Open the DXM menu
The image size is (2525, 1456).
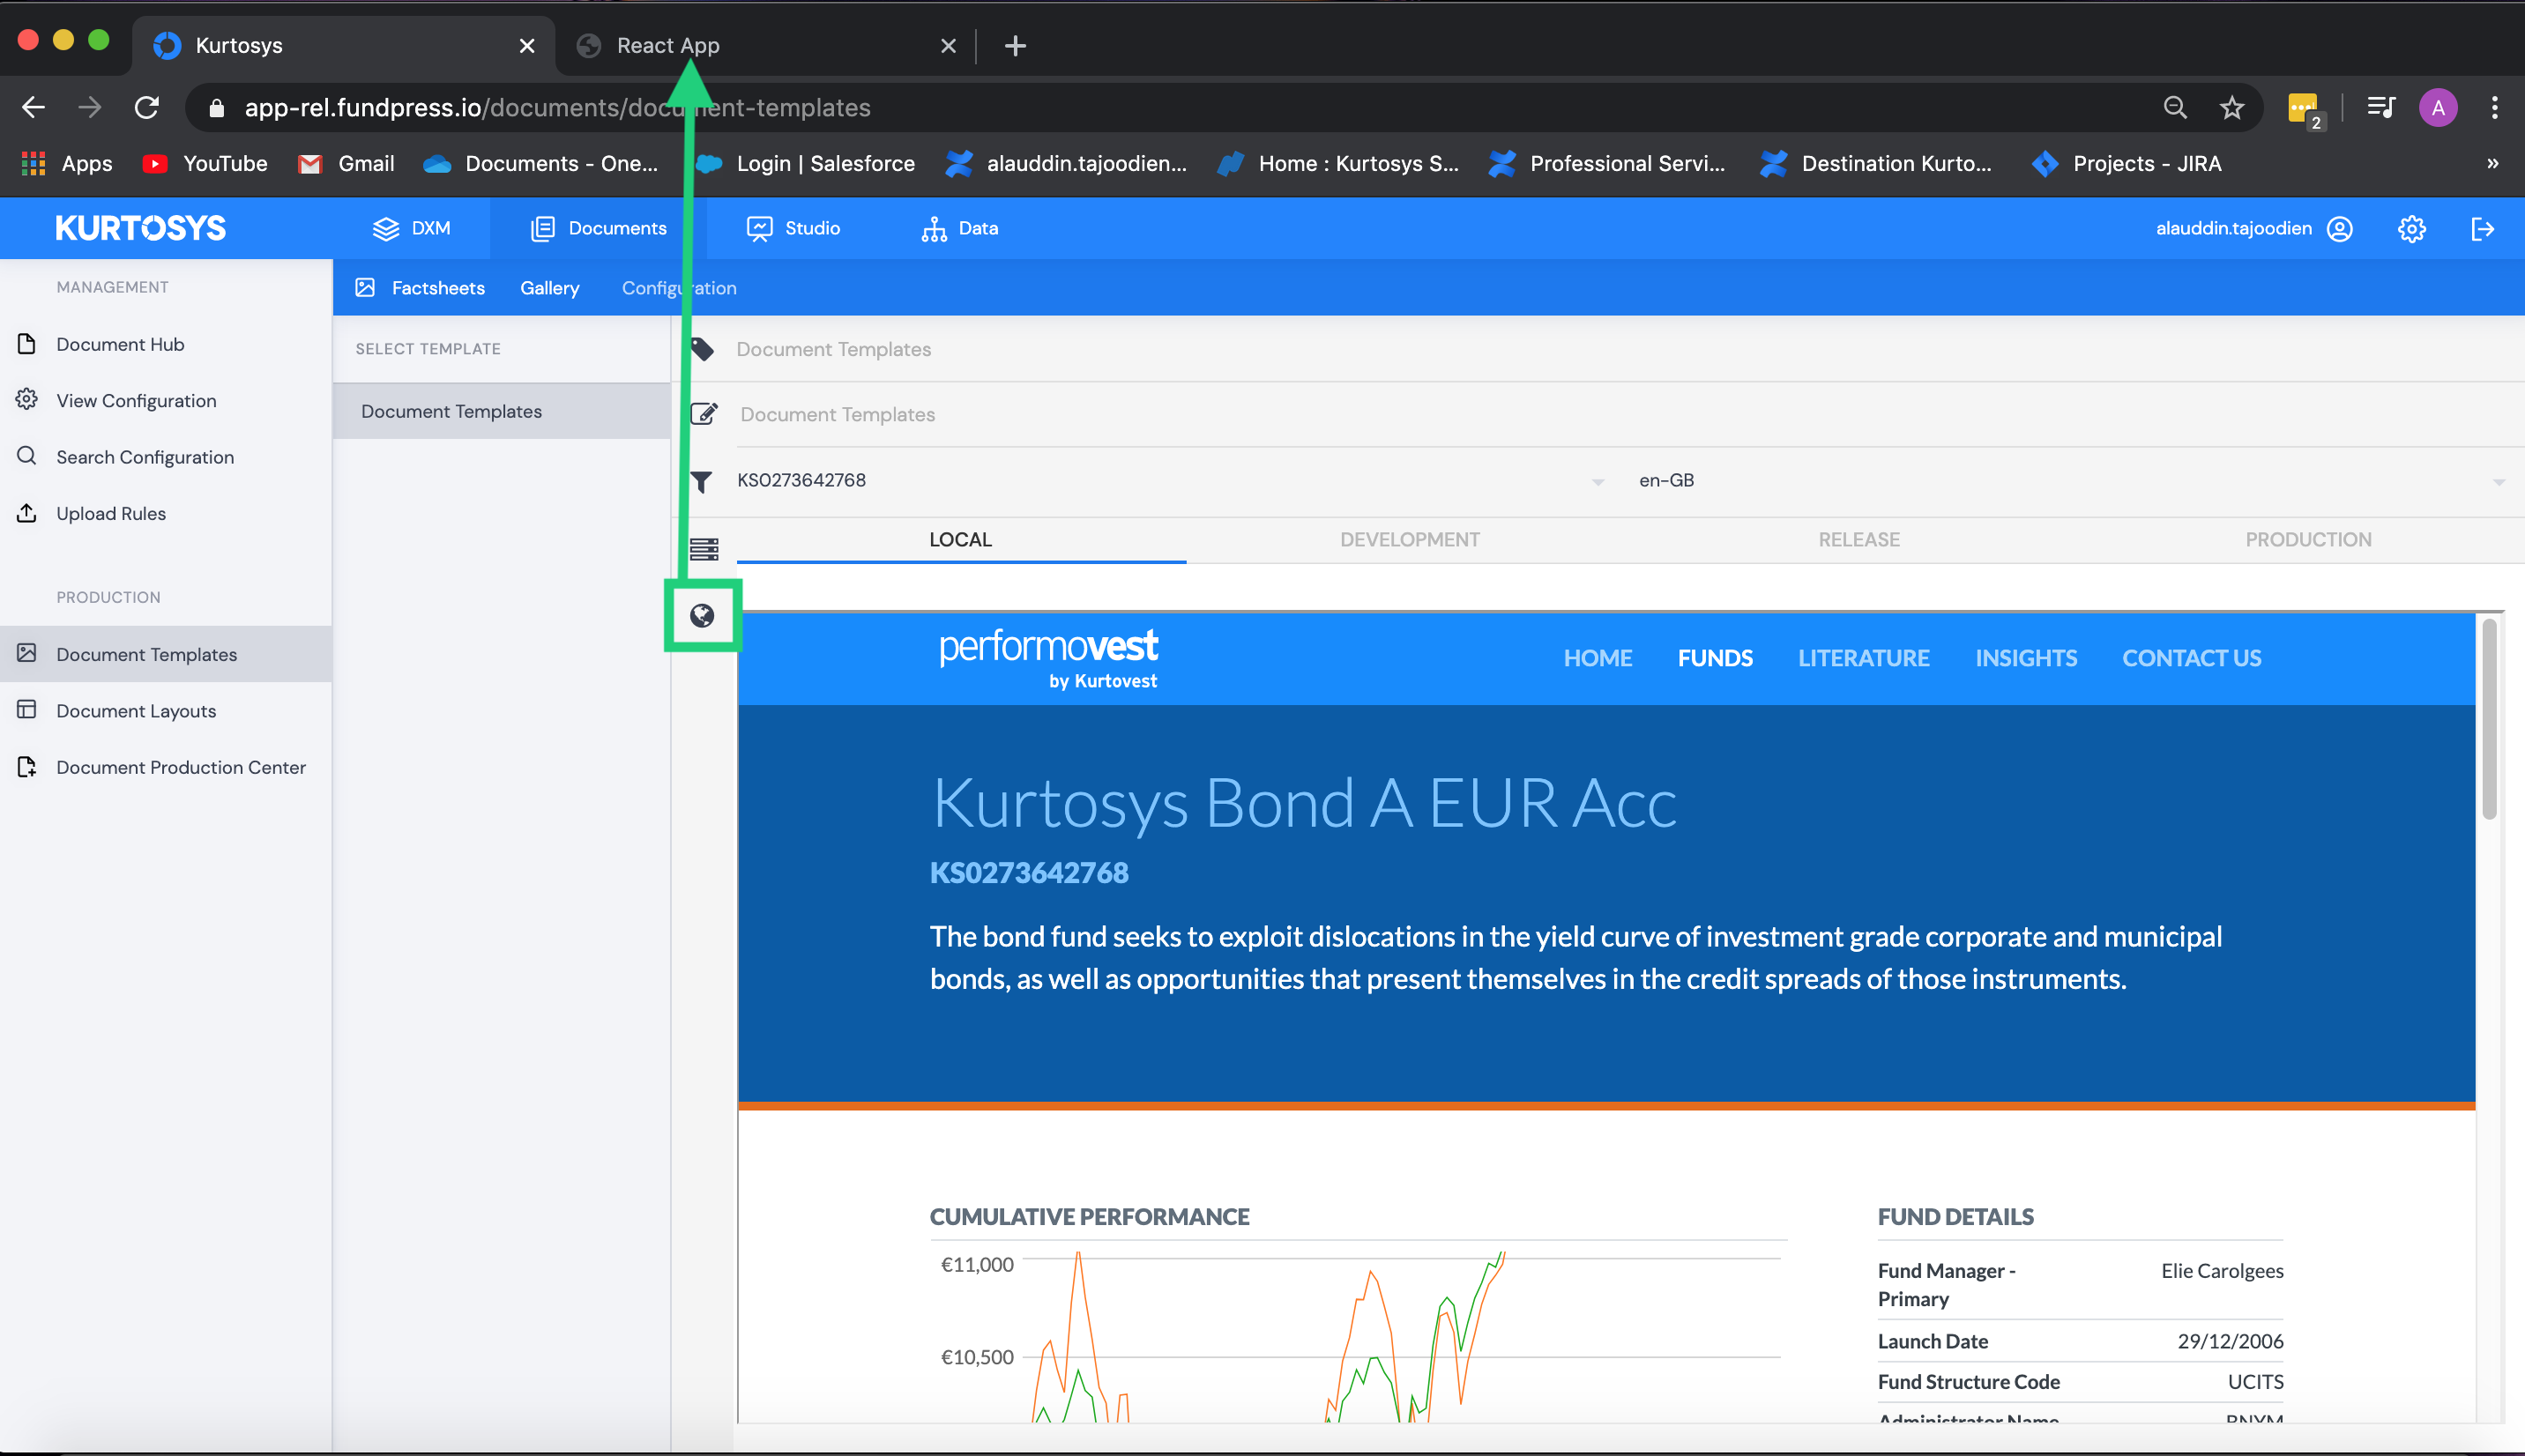point(411,229)
